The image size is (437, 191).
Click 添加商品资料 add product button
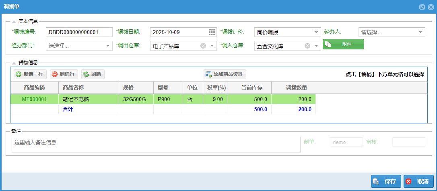point(225,74)
